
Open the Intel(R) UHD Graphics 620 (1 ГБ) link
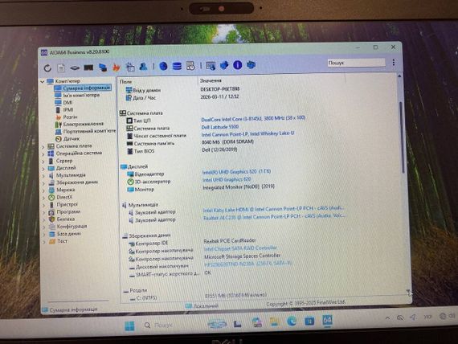coord(236,172)
